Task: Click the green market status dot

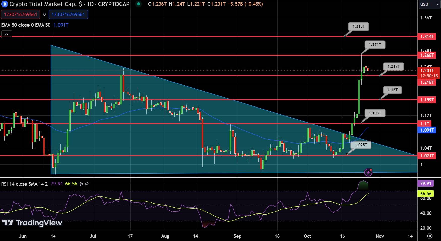Action: click(138, 4)
